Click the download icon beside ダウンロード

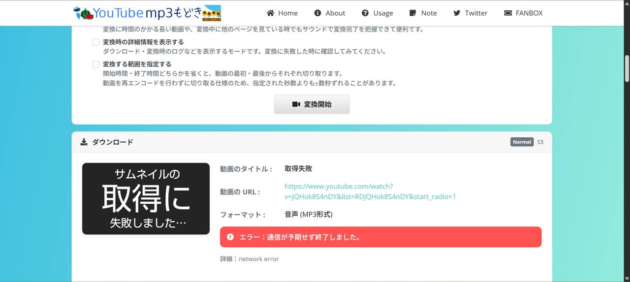[84, 142]
